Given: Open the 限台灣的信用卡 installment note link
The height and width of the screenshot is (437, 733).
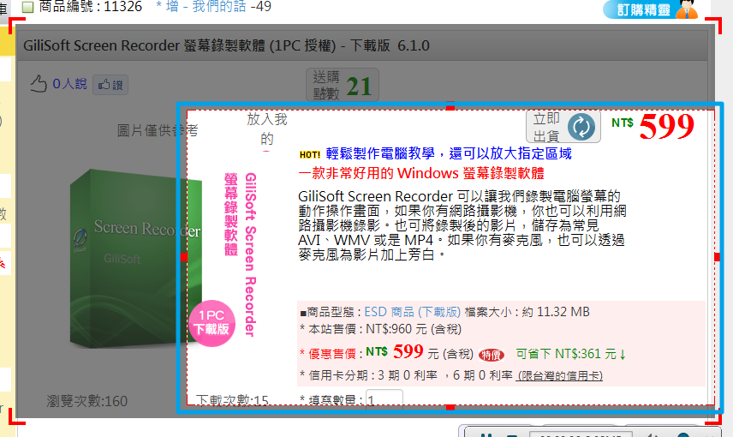Looking at the screenshot, I should pyautogui.click(x=560, y=375).
